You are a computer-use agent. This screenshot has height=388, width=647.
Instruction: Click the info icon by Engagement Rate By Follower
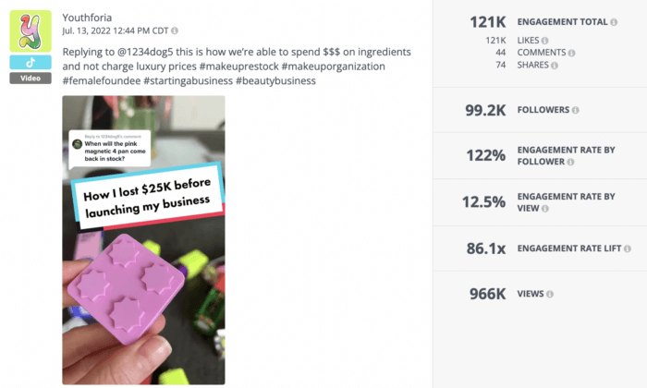pyautogui.click(x=570, y=163)
